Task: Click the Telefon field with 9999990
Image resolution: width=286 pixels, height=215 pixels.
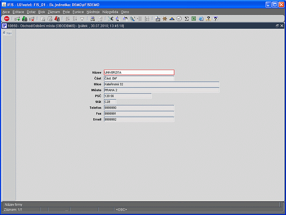Action: coord(139,108)
